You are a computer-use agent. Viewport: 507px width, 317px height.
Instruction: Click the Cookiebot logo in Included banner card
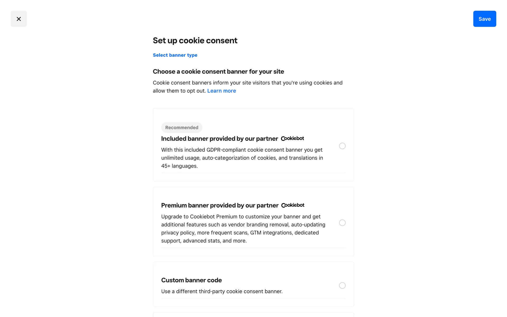(292, 138)
